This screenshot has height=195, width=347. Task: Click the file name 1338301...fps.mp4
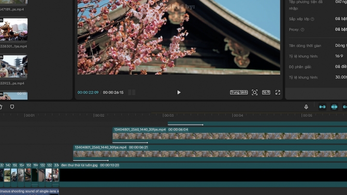coord(13,46)
